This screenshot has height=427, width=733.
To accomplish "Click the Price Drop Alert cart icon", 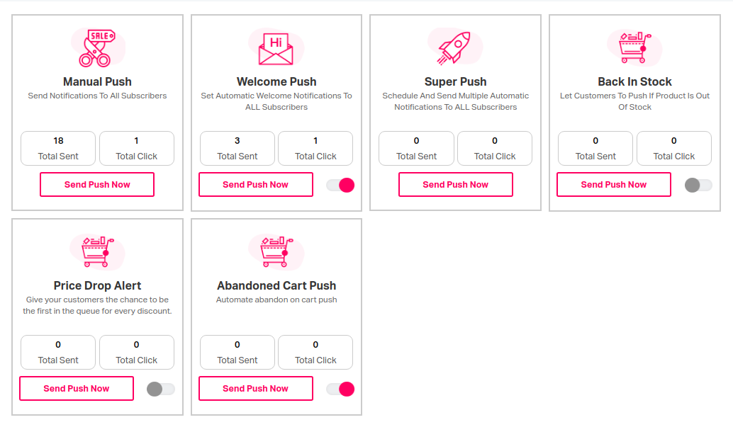I will tap(97, 252).
